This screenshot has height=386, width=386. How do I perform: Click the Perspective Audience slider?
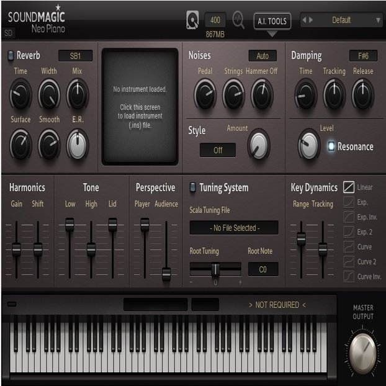point(166,274)
